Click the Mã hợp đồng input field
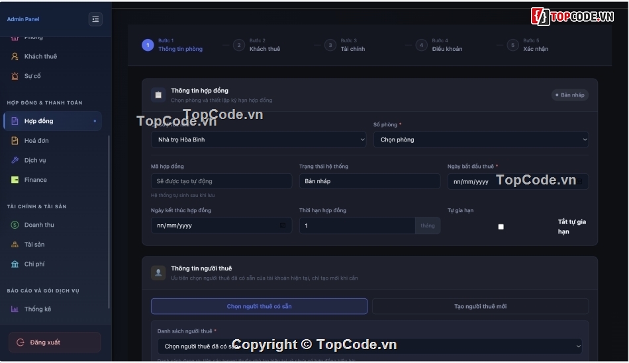This screenshot has height=363, width=629. (221, 181)
